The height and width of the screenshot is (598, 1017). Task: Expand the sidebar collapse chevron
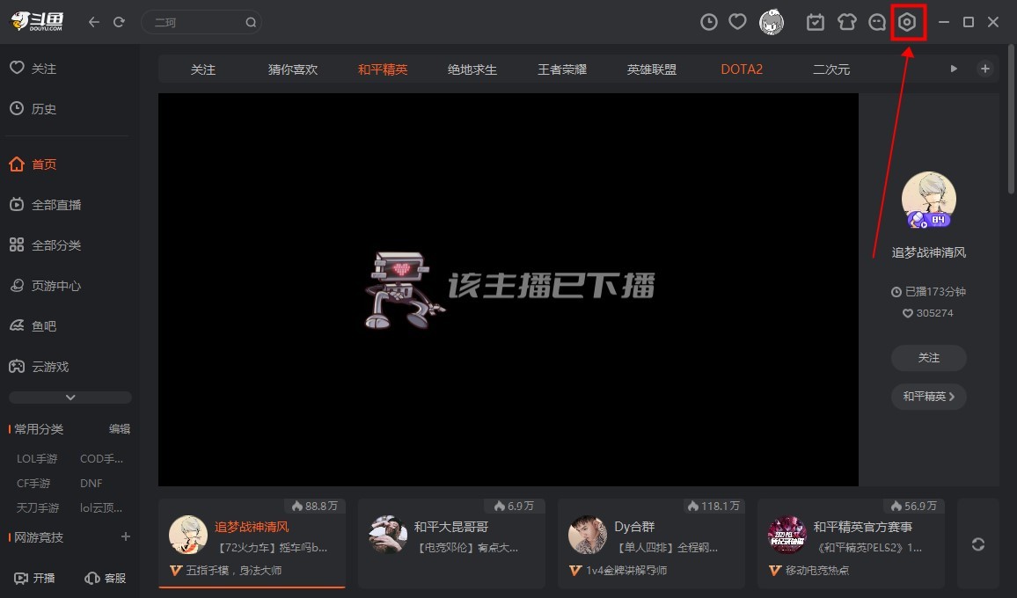(70, 397)
